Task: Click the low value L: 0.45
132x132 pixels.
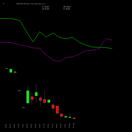Action: click(67, 9)
